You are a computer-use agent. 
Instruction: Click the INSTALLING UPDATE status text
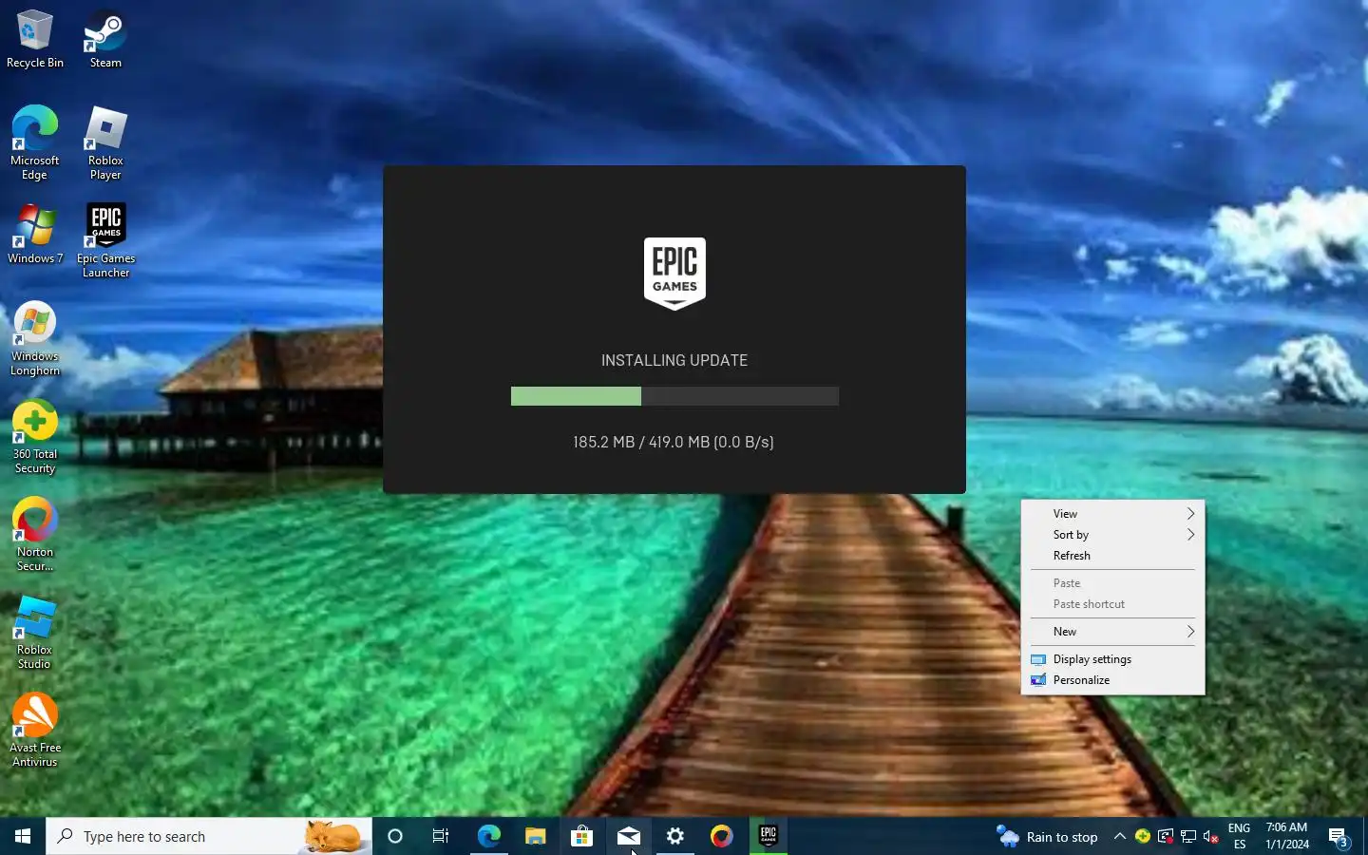point(674,361)
